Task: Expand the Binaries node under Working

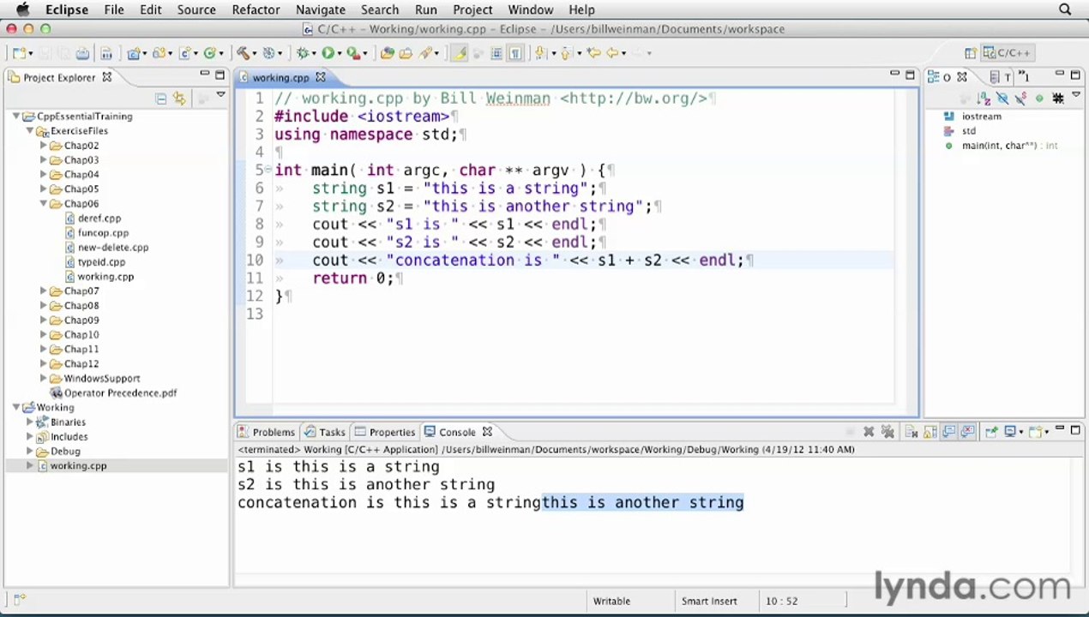Action: (x=30, y=422)
